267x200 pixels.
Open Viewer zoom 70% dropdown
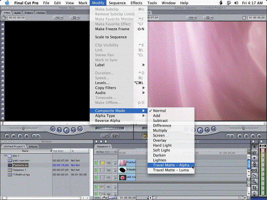click(x=58, y=17)
